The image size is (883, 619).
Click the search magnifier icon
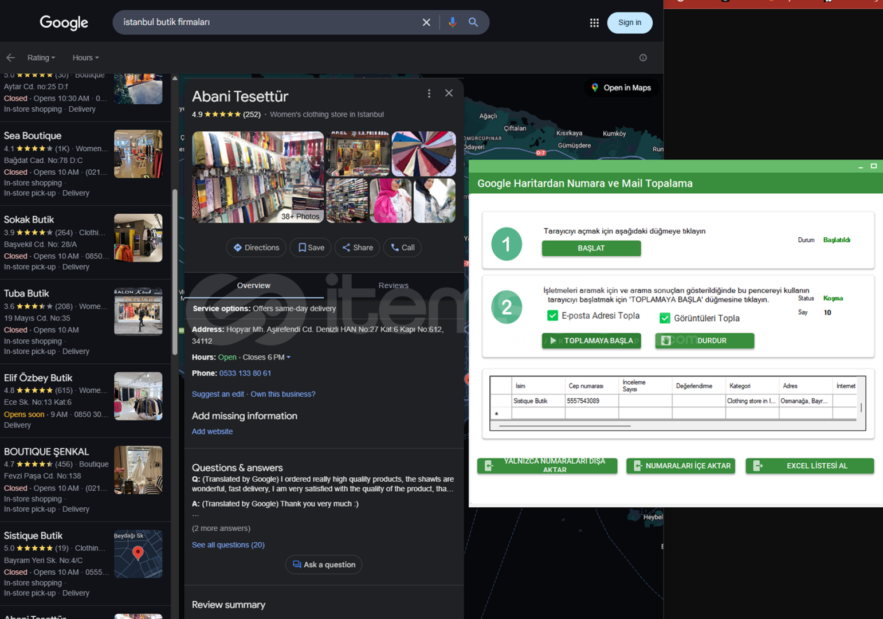click(x=473, y=22)
